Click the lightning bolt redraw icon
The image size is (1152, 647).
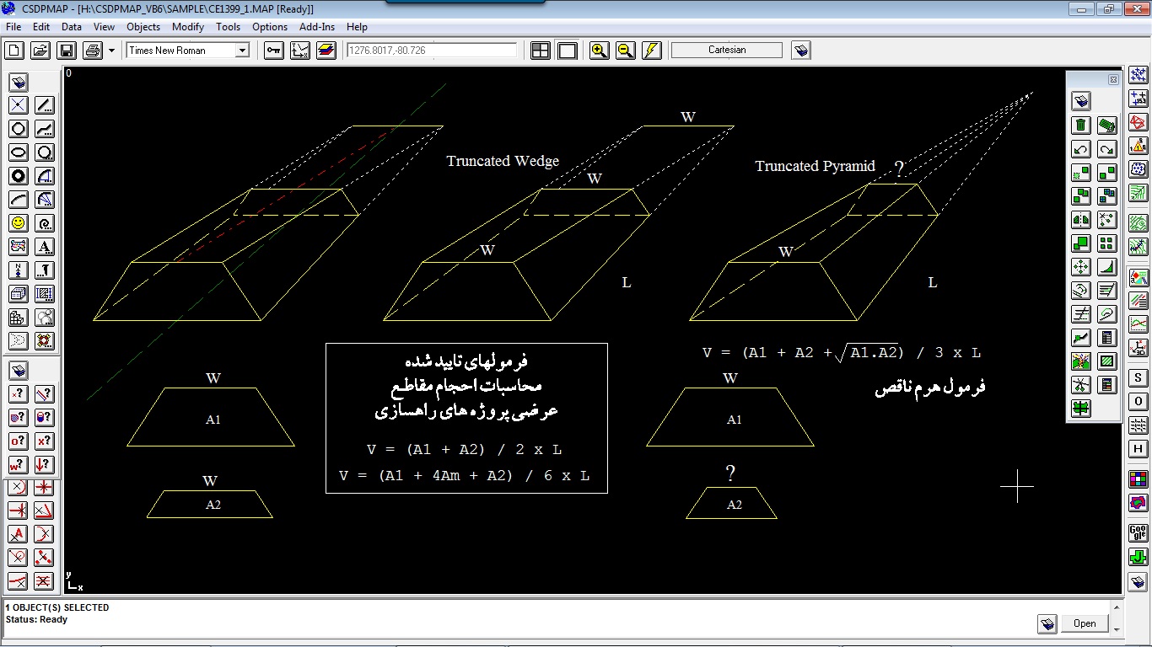click(x=651, y=51)
